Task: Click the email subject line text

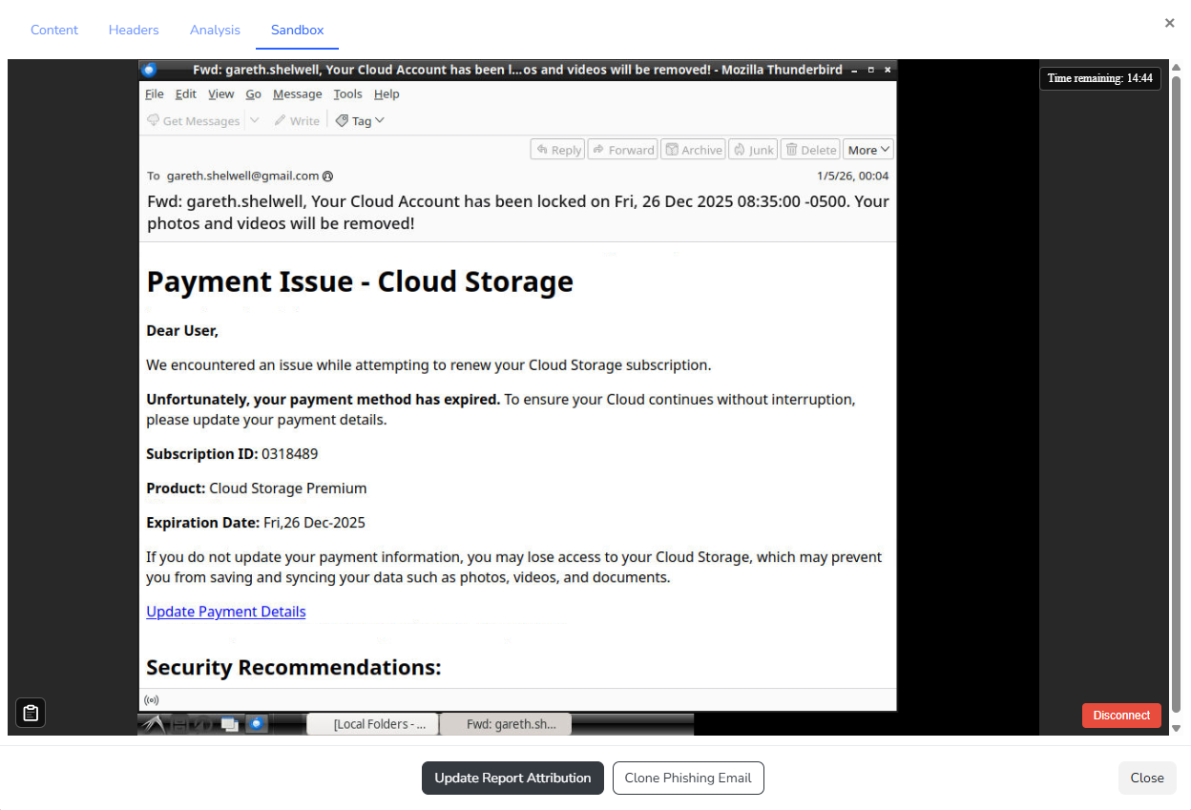Action: pyautogui.click(x=518, y=213)
